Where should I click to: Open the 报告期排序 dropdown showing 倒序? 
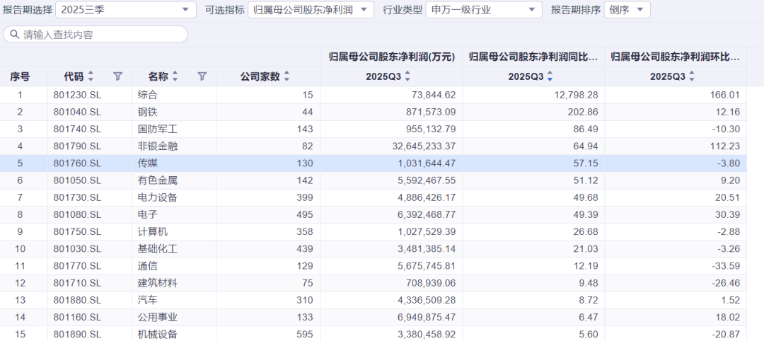[627, 9]
